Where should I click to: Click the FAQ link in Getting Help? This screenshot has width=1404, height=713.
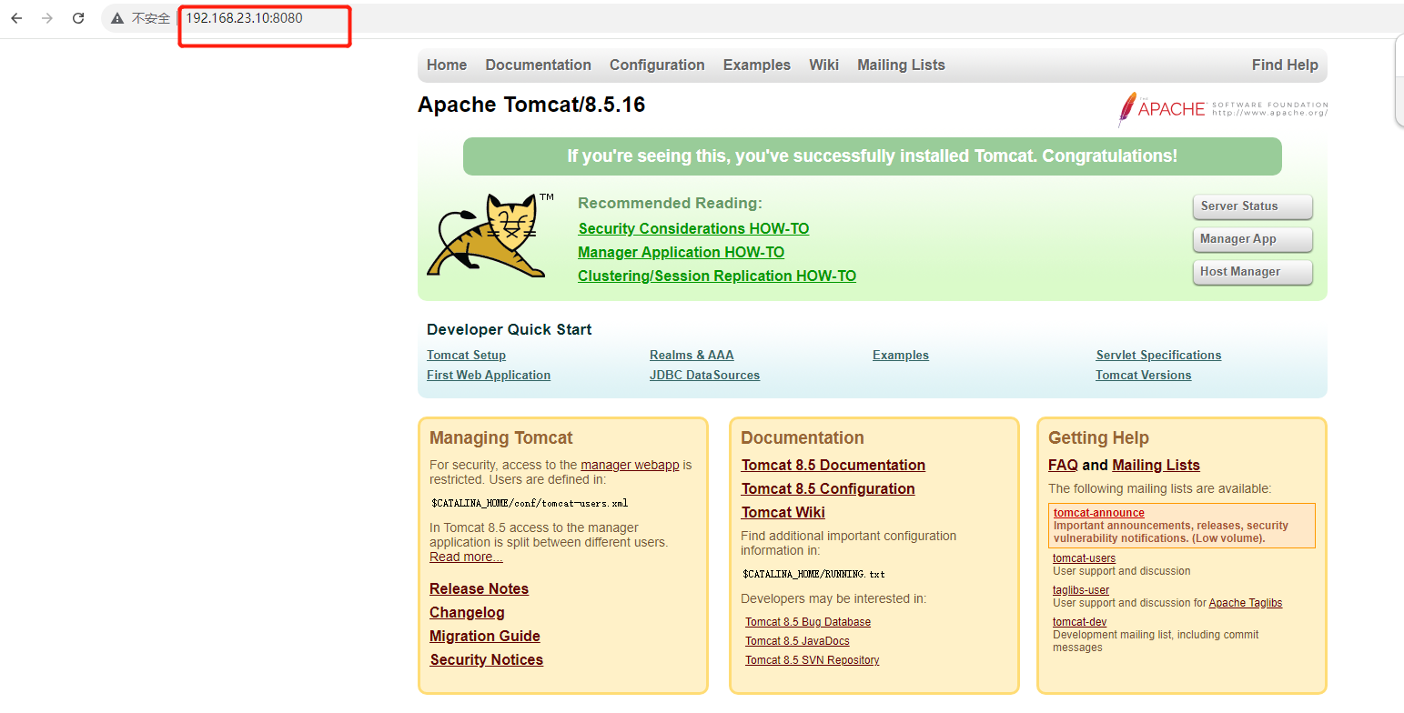tap(1063, 466)
